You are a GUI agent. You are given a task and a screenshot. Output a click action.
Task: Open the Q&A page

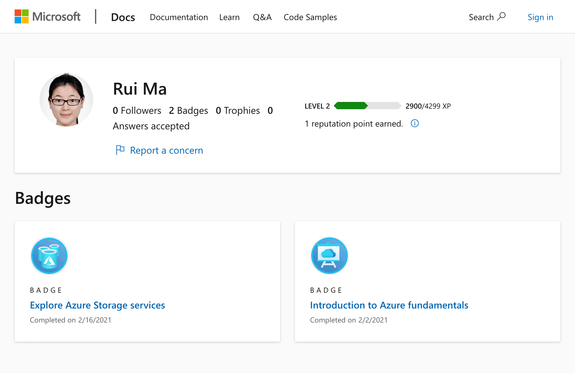click(262, 17)
